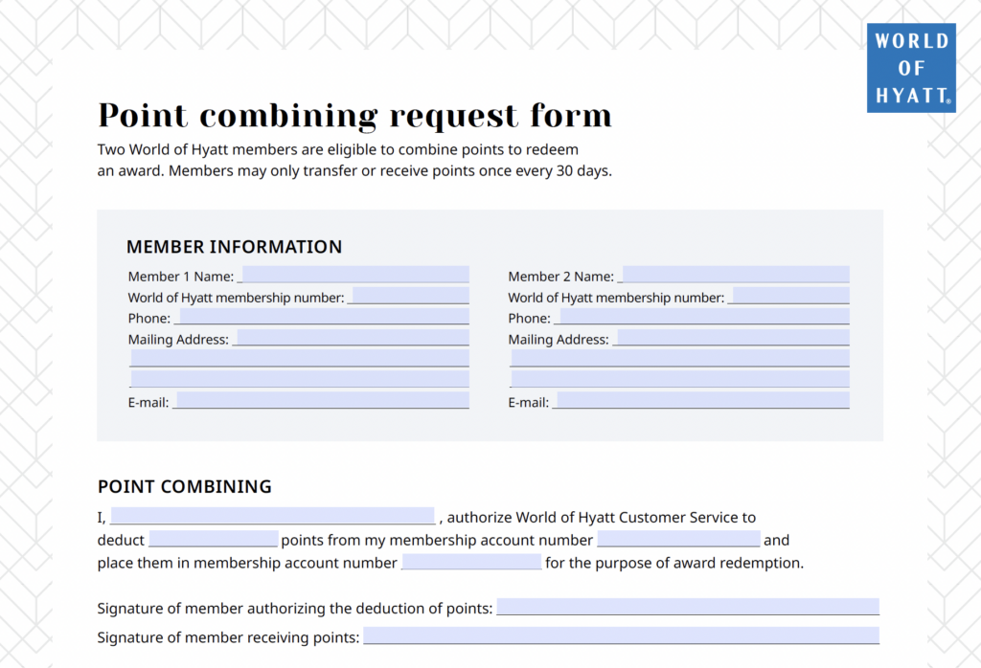Select Member 1 membership number field
Screen dimensions: 981x668
coord(411,296)
